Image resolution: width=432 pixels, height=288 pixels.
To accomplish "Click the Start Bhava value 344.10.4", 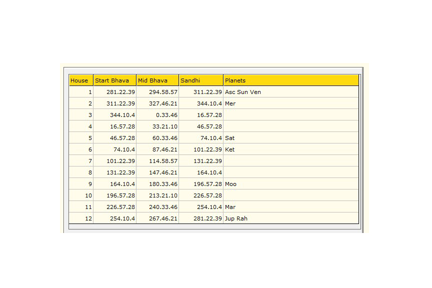I will pyautogui.click(x=121, y=115).
